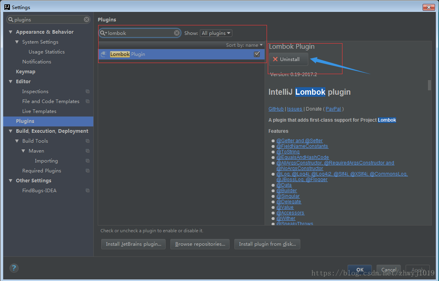Open the GitHub link in plugin description

pyautogui.click(x=276, y=109)
